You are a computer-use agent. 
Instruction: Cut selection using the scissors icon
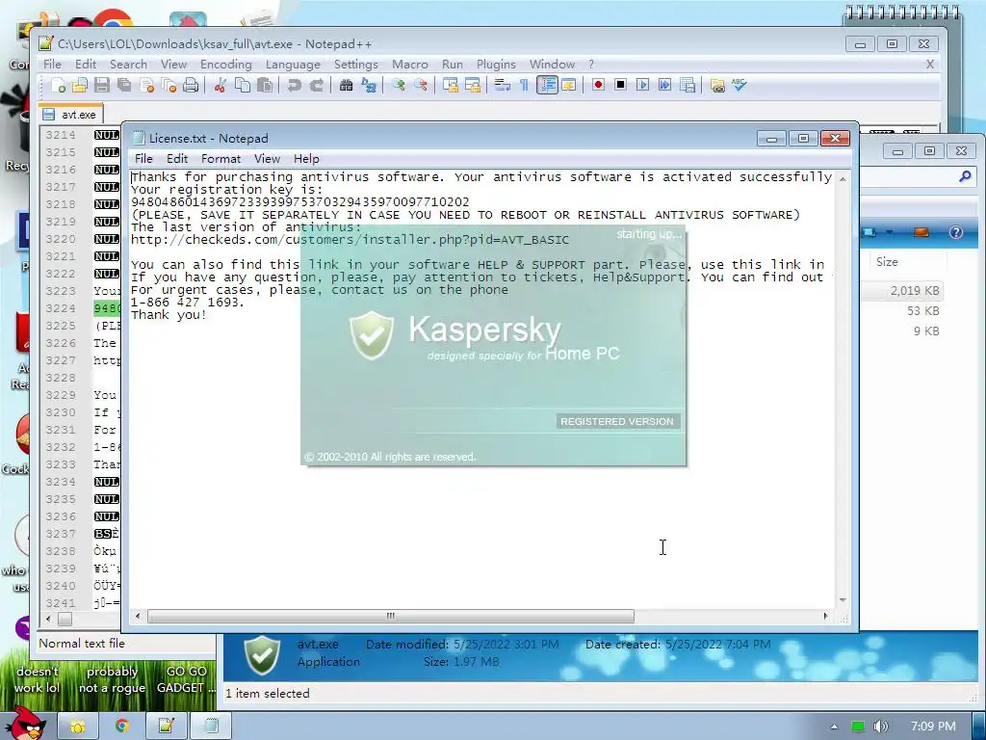(x=221, y=85)
